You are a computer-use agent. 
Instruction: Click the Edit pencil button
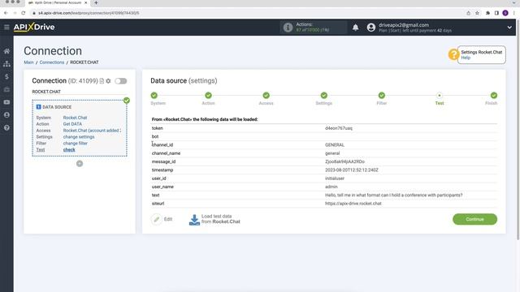click(162, 219)
